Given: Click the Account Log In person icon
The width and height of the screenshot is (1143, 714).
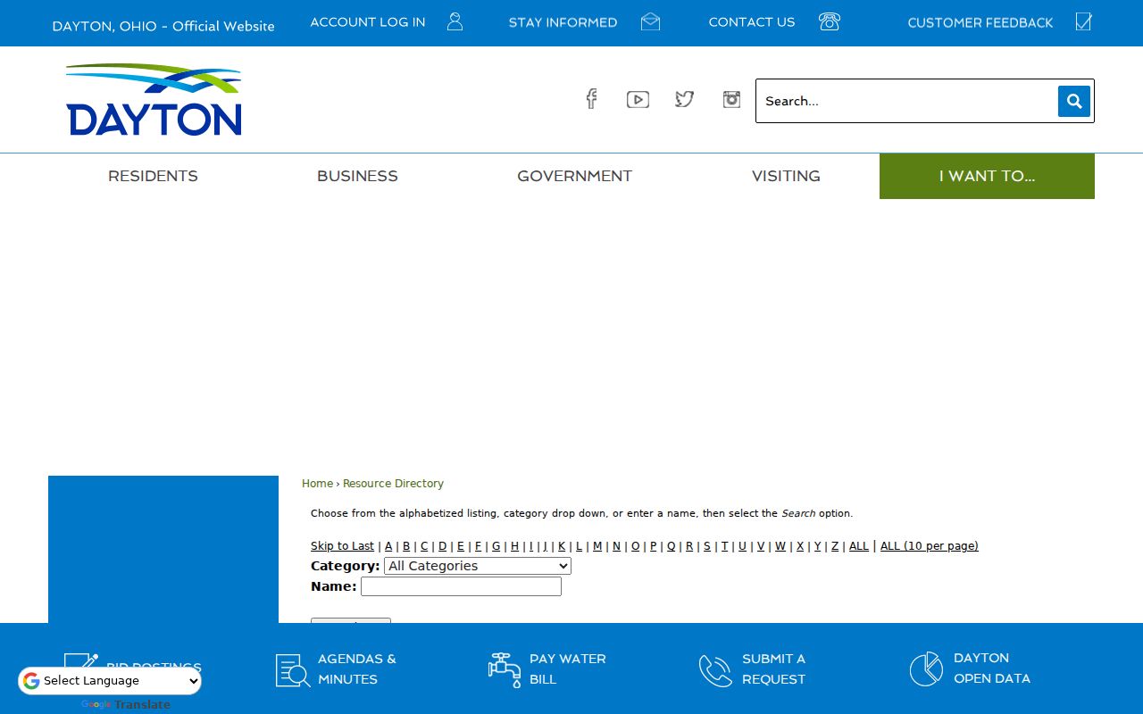Looking at the screenshot, I should [x=455, y=21].
